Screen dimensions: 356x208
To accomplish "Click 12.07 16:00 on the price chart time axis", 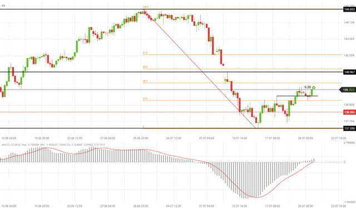I will point(240,138).
